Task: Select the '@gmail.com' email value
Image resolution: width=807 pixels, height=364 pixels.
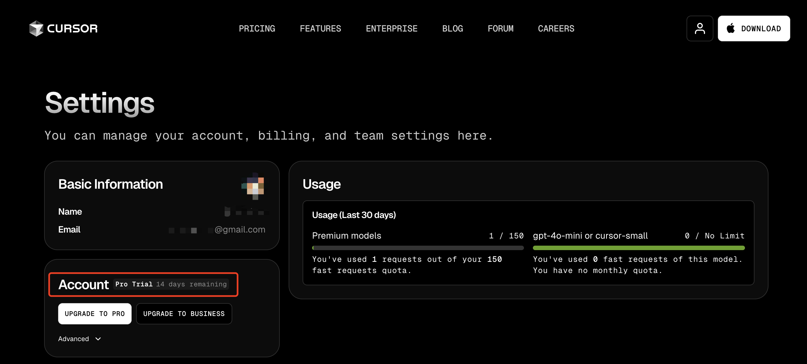Action: 240,229
